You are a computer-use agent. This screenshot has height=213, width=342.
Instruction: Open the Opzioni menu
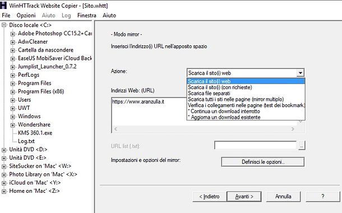click(x=26, y=15)
